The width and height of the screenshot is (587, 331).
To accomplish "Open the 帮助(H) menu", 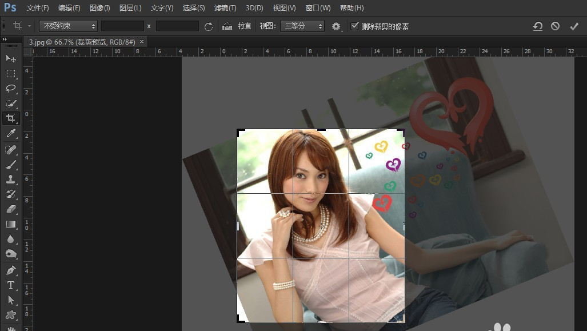I will coord(352,8).
